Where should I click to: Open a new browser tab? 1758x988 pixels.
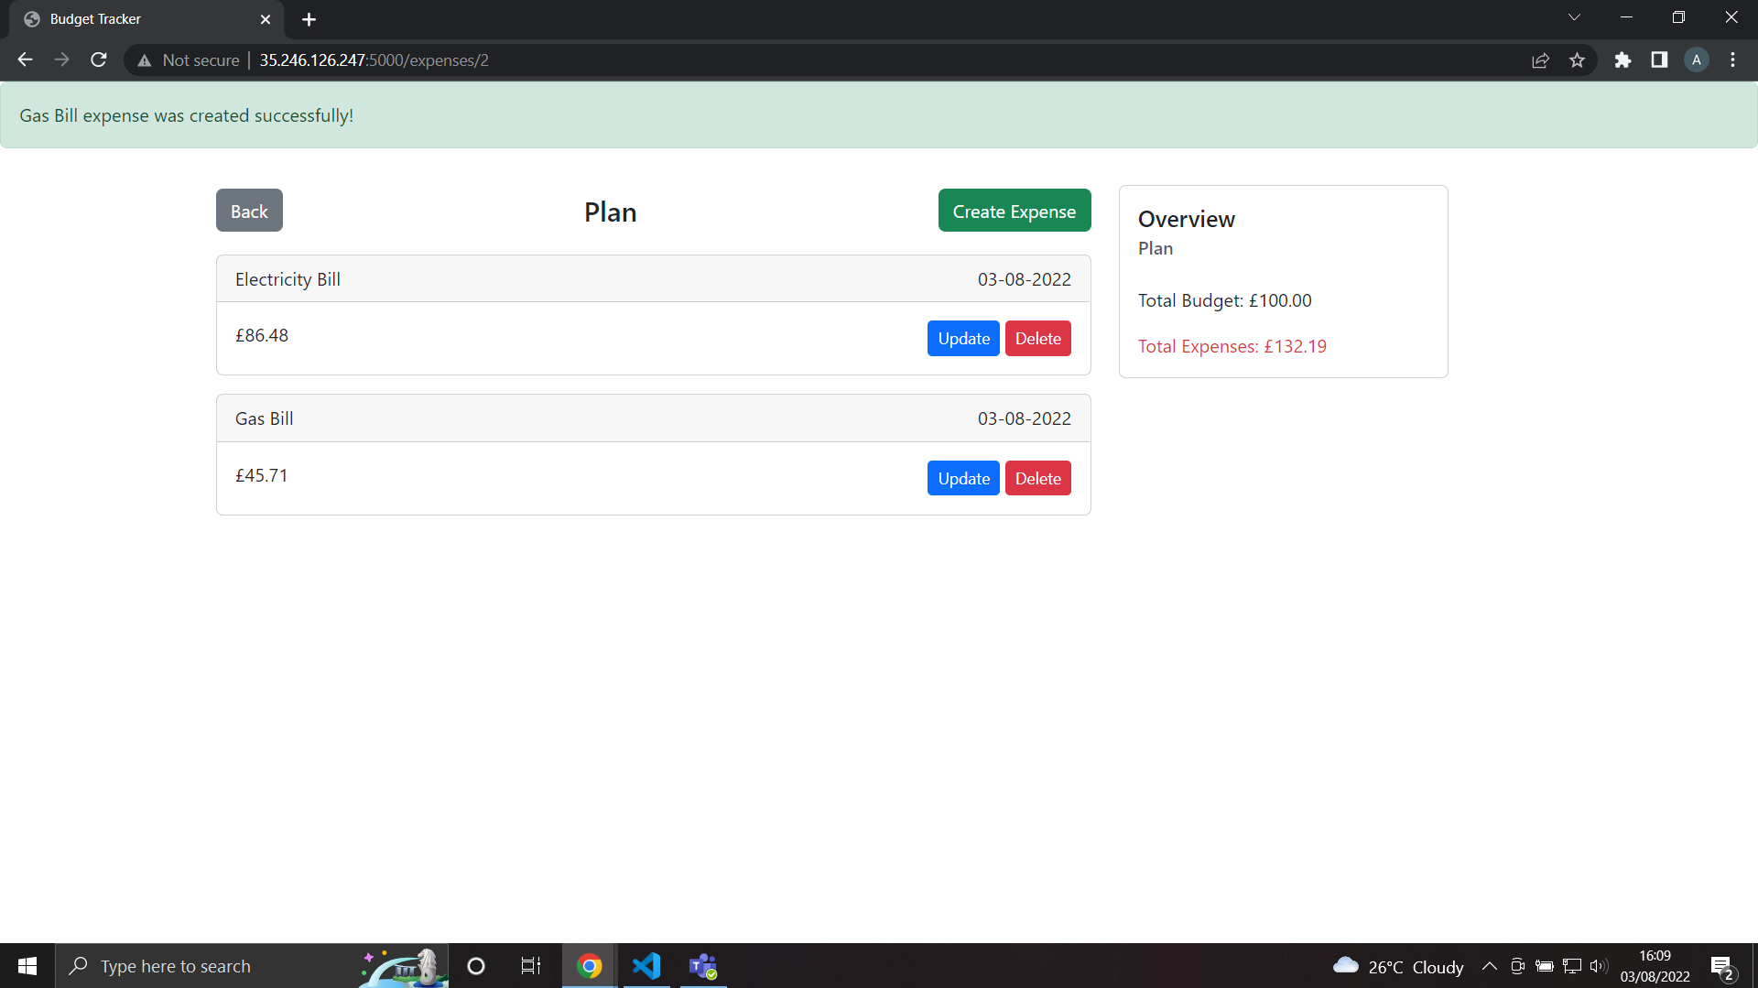[x=309, y=19]
